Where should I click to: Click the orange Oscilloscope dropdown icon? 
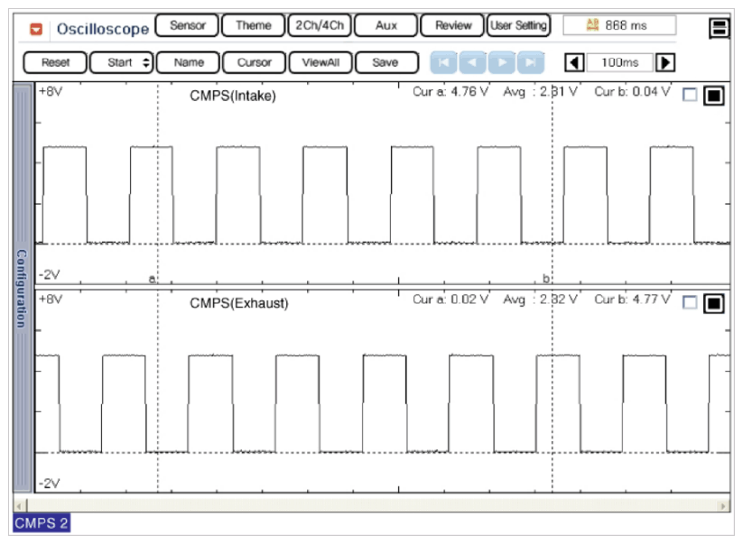(x=37, y=29)
